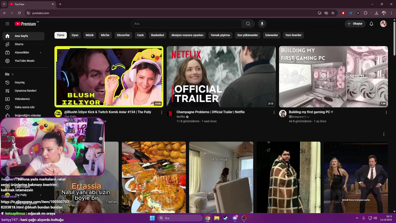Reload the page in browser toolbar
The image size is (396, 223).
pyautogui.click(x=19, y=13)
